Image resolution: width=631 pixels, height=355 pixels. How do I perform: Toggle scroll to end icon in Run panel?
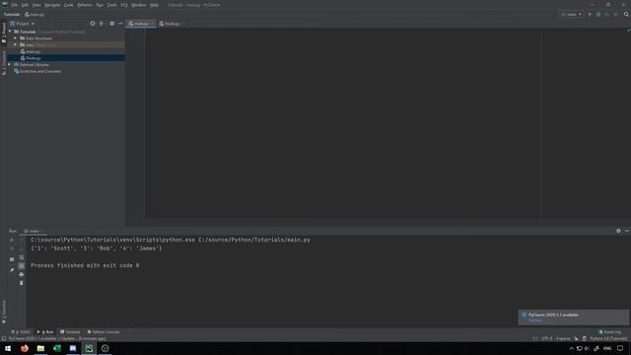(x=22, y=266)
